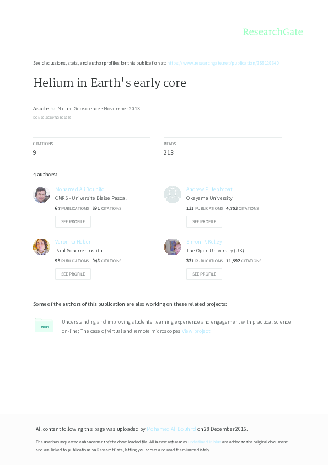Open the View project link
The image size is (328, 465).
tap(196, 331)
